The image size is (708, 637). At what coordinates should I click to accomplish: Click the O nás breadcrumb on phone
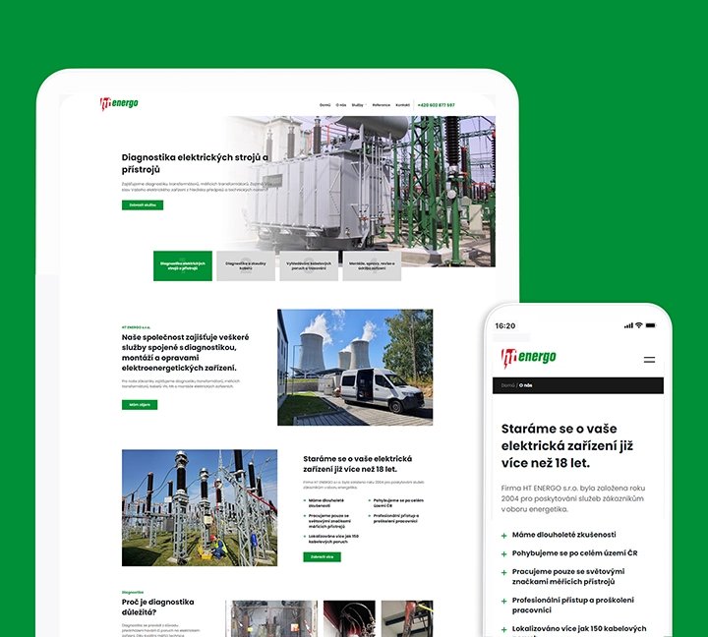click(525, 385)
